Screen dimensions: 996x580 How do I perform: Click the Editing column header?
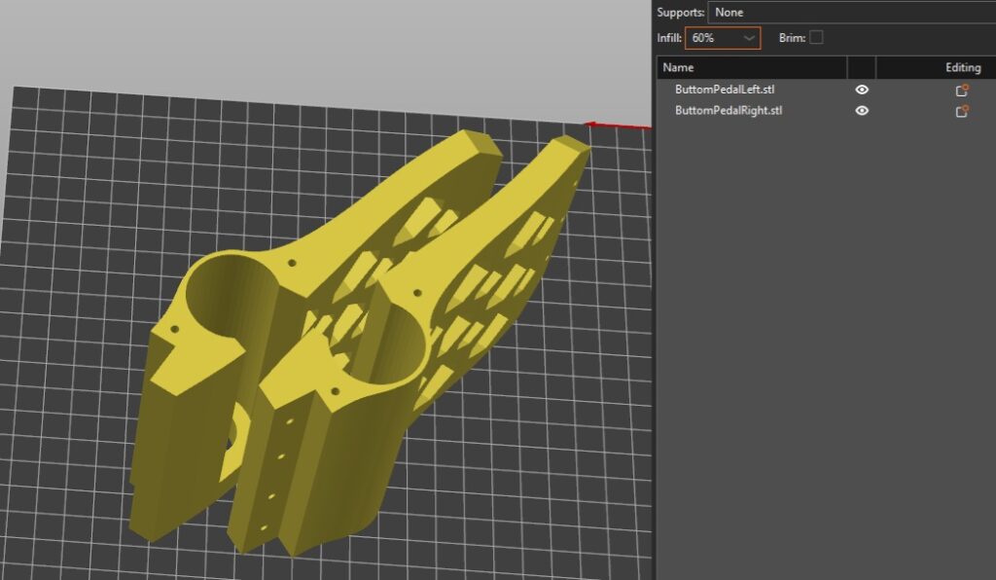[962, 68]
